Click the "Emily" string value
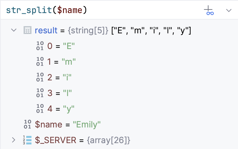The height and width of the screenshot is (149, 238). click(87, 124)
